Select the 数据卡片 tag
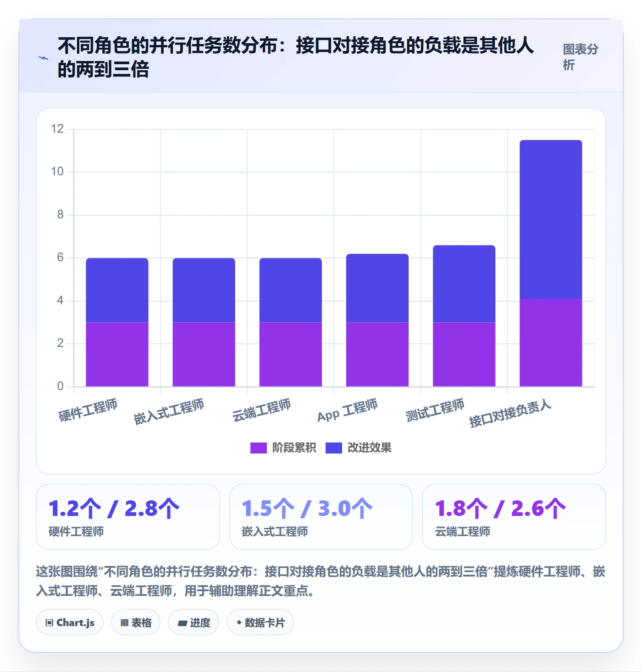 tap(260, 622)
